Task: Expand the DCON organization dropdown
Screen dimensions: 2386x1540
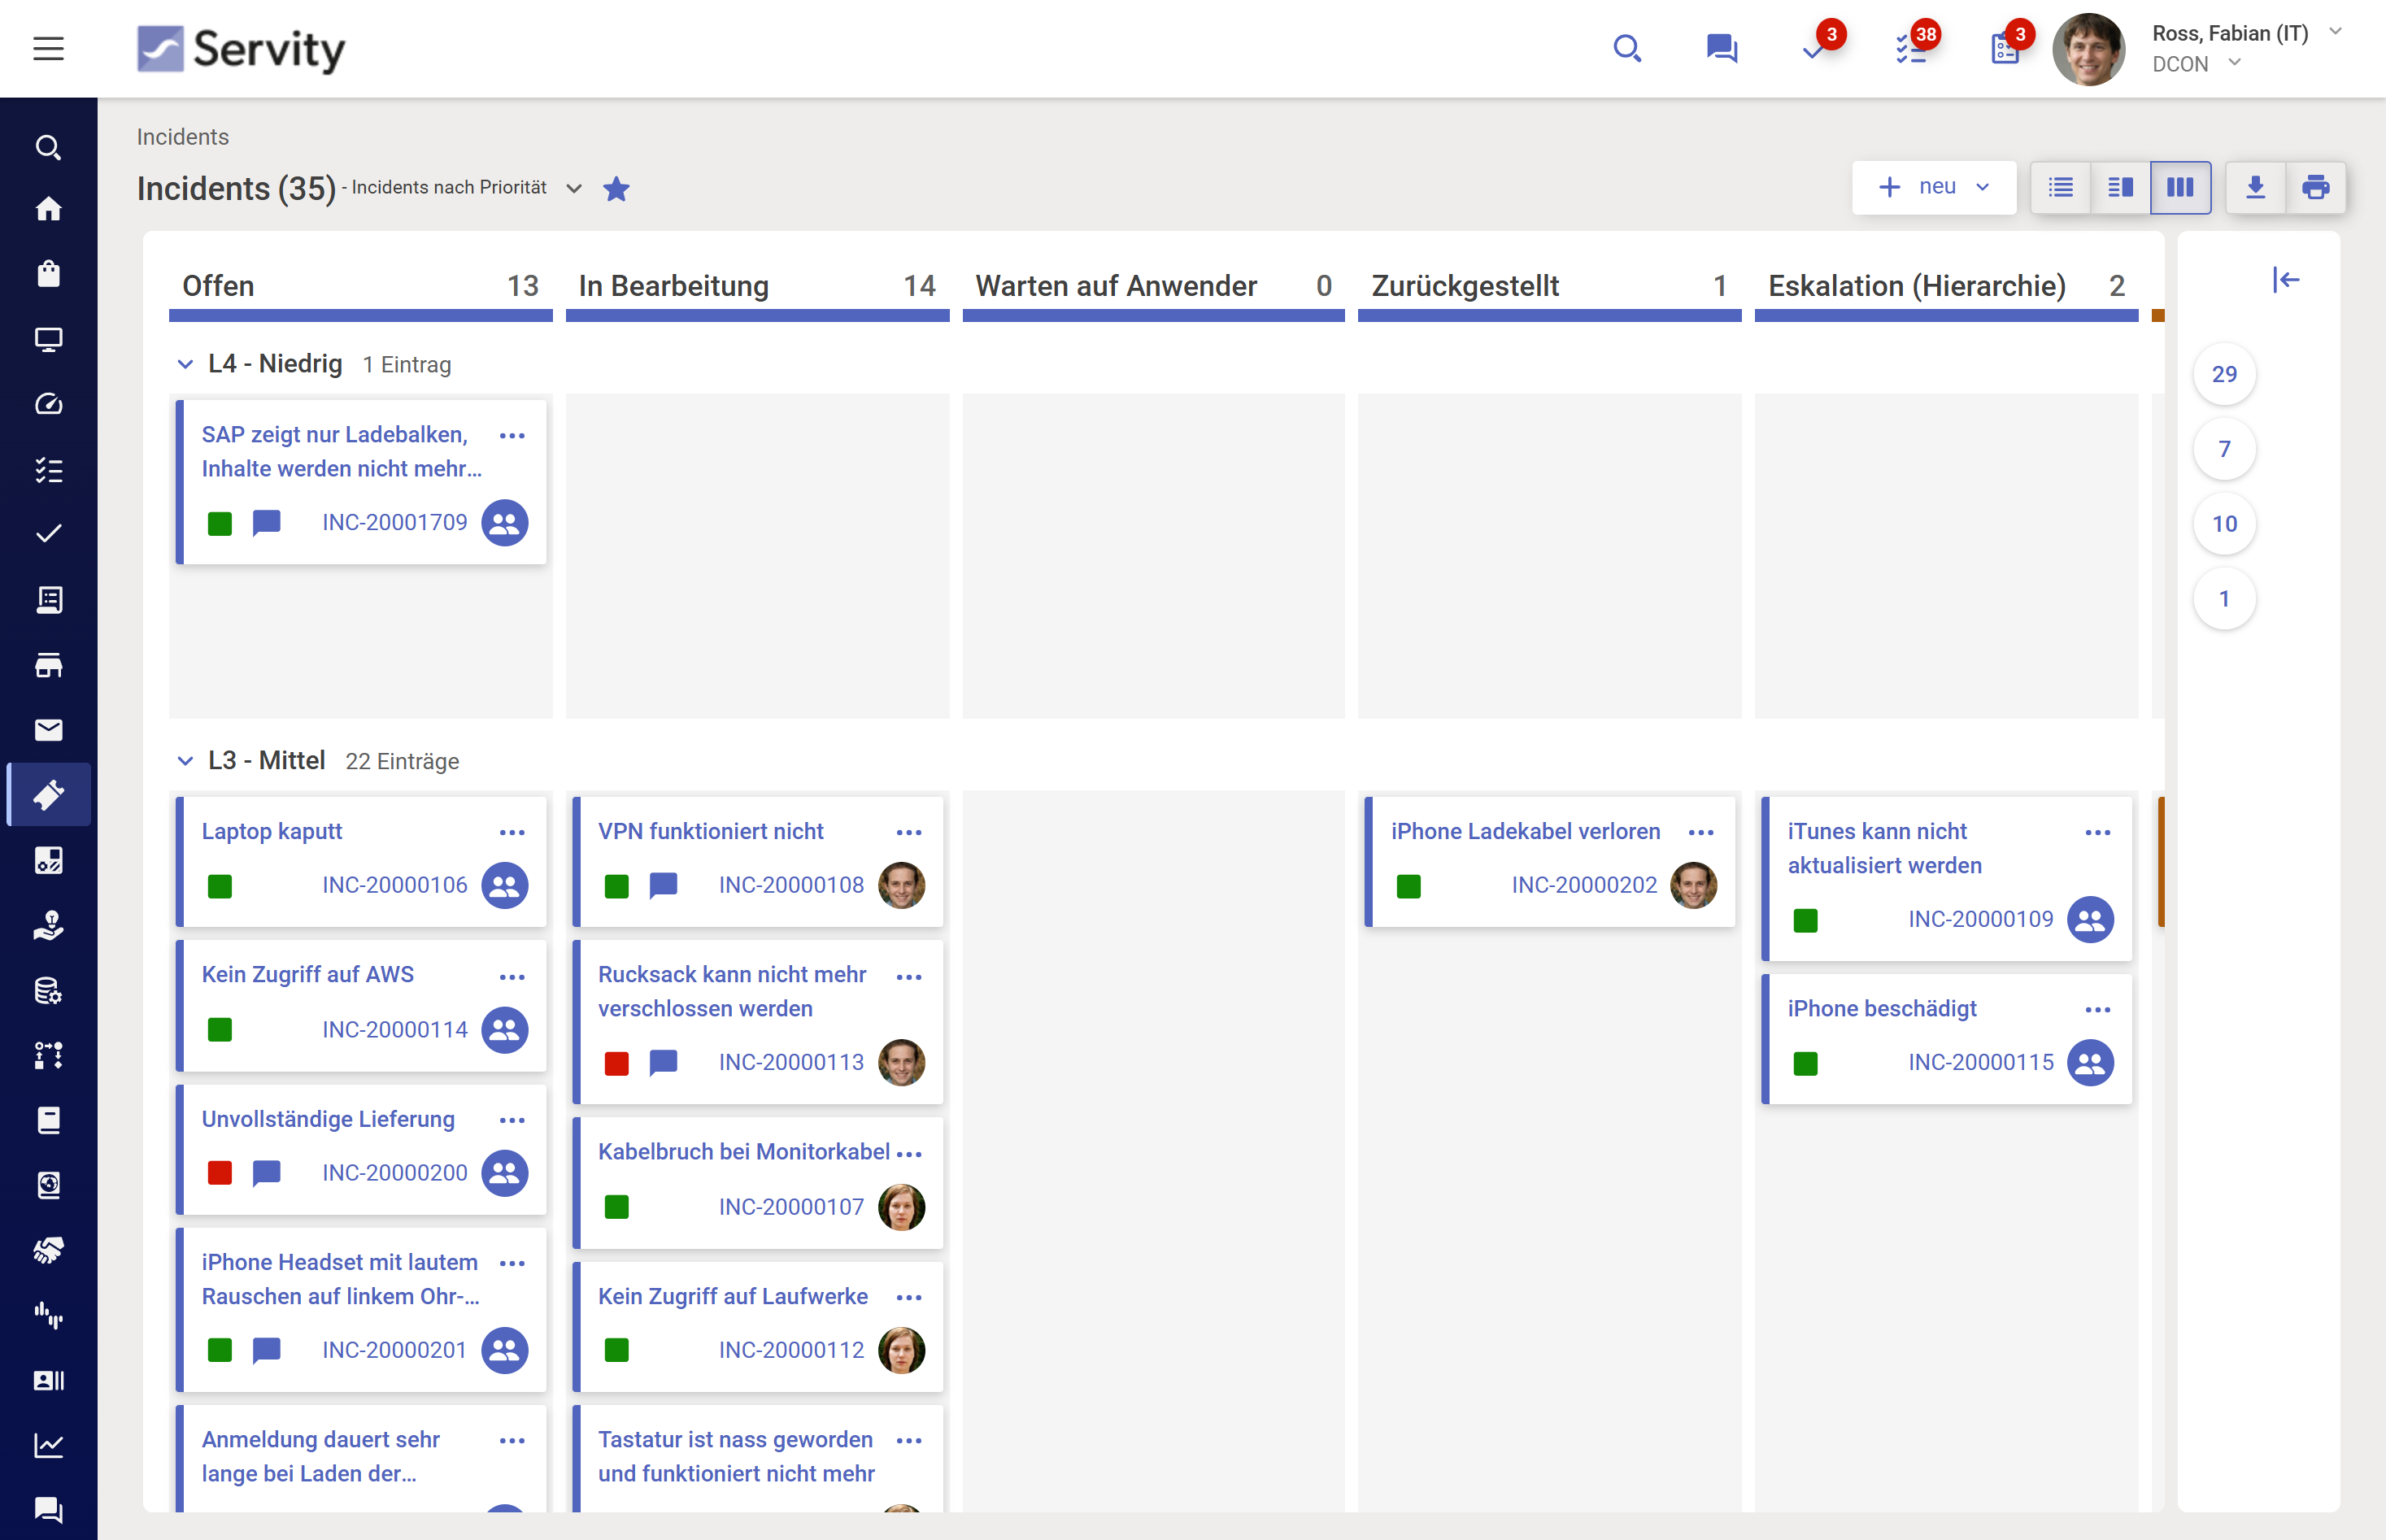Action: (2234, 63)
